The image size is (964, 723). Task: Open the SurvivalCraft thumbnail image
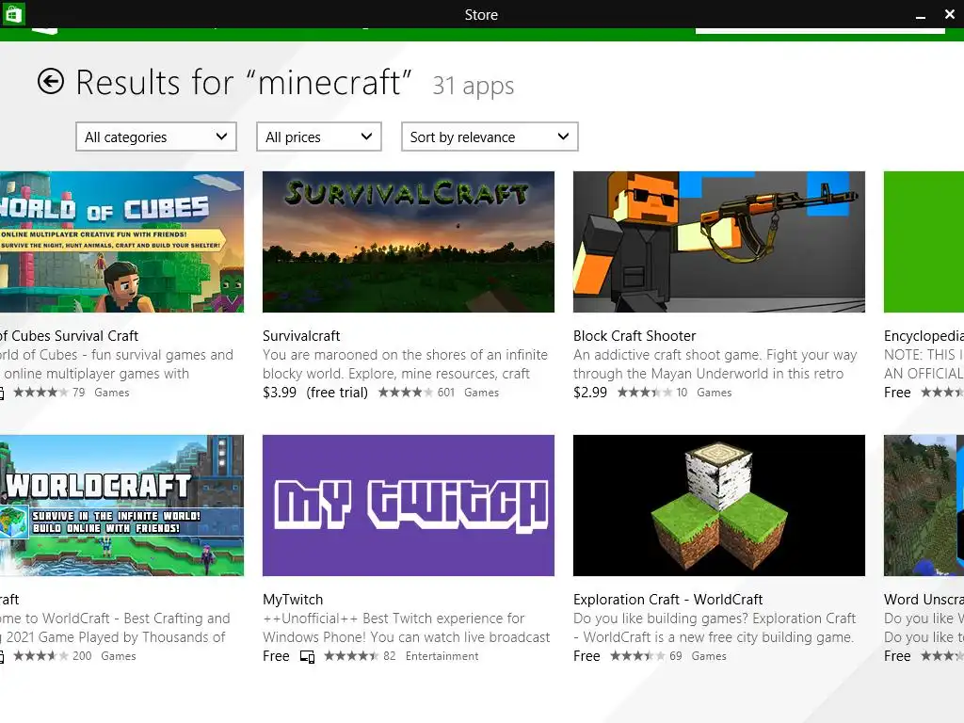click(409, 242)
